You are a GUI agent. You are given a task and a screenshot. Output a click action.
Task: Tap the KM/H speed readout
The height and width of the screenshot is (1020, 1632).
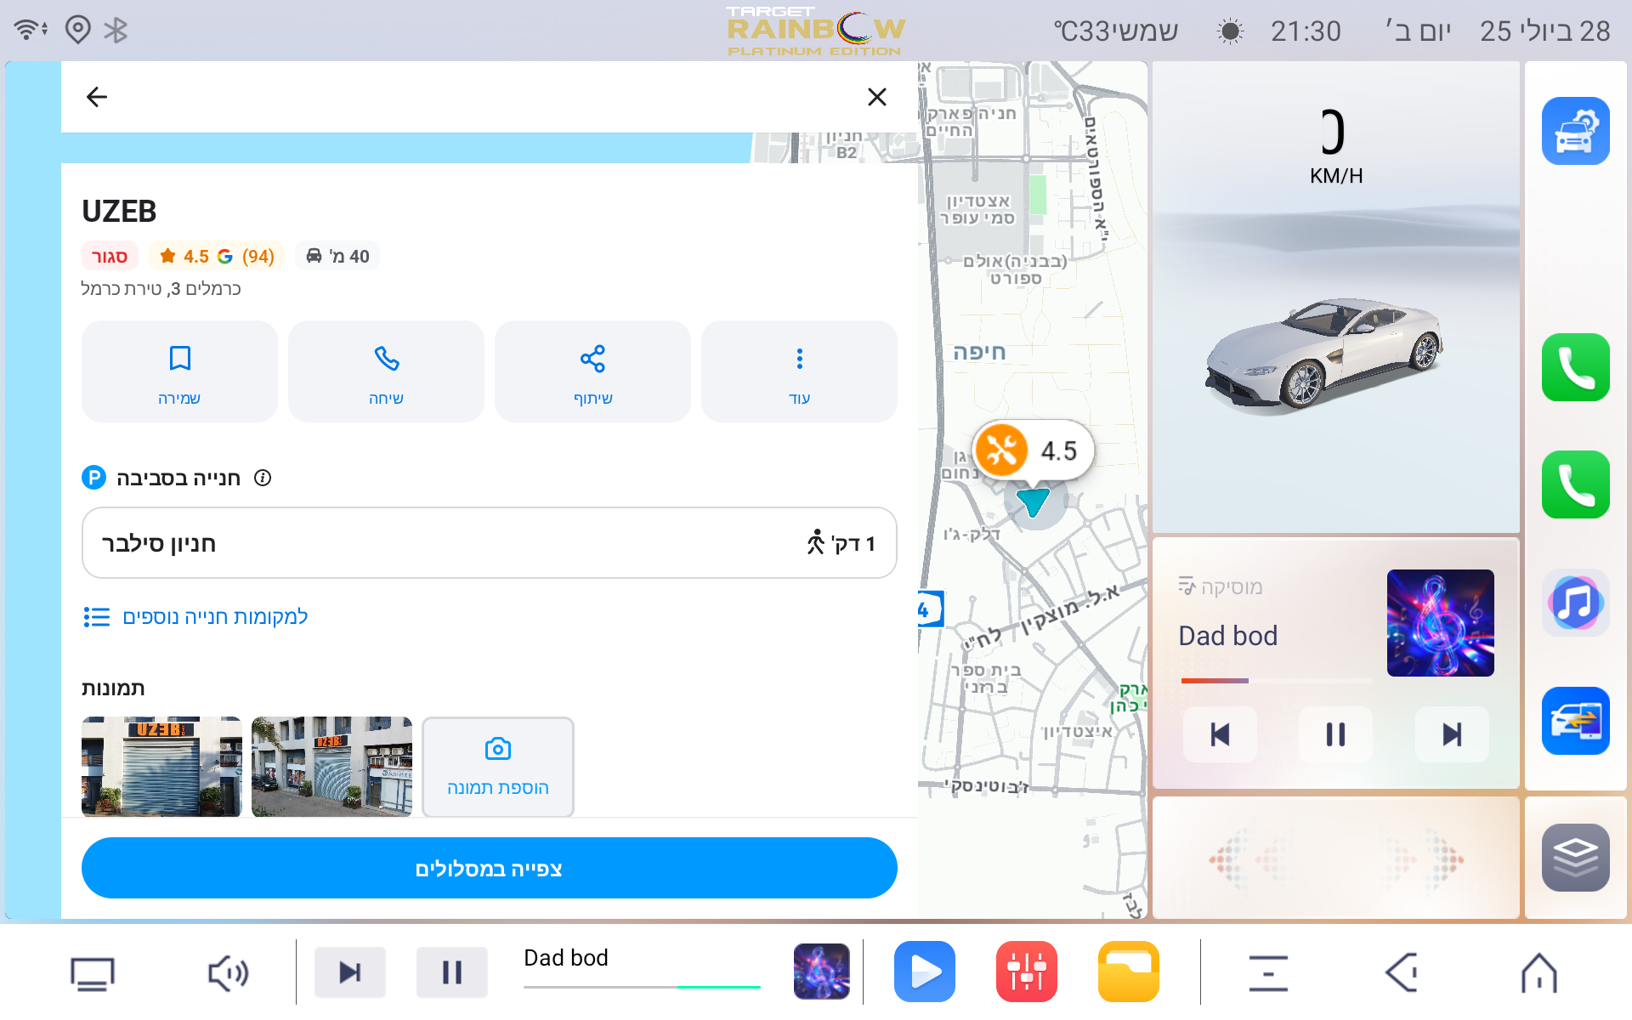click(1335, 147)
